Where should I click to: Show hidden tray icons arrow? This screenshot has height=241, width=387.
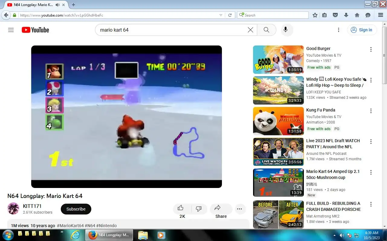pyautogui.click(x=334, y=235)
